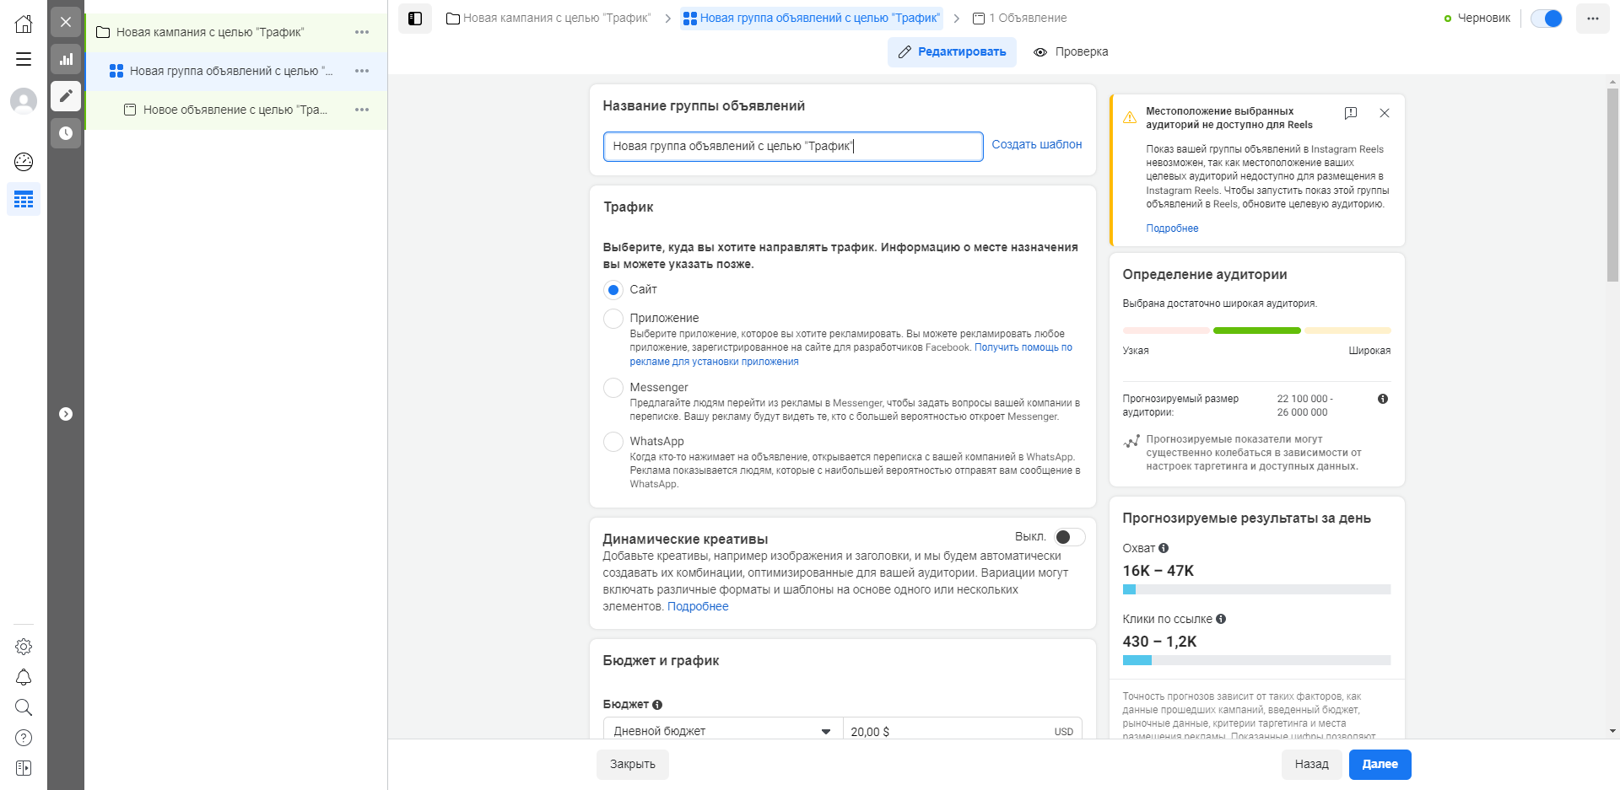
Task: Focus the budget amount field '20,00 $'
Action: 962,731
